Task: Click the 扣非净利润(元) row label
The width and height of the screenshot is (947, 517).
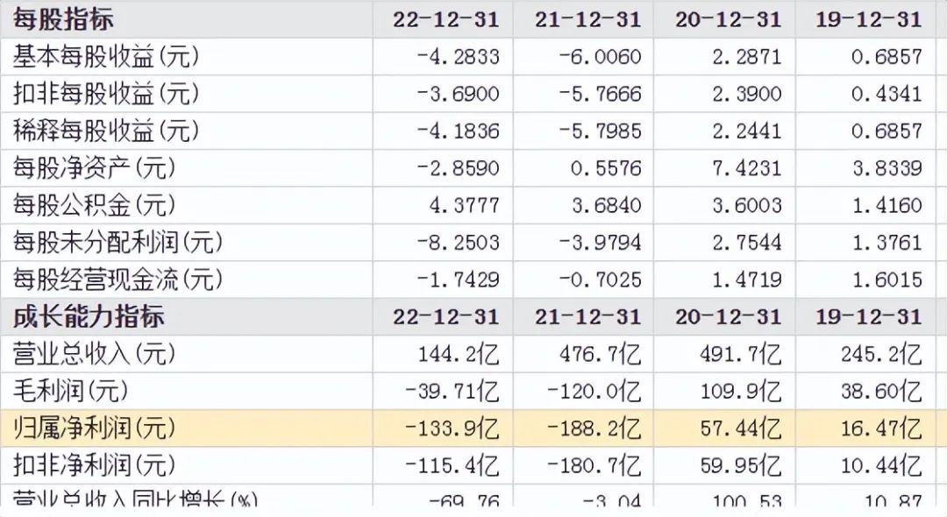Action: coord(94,465)
